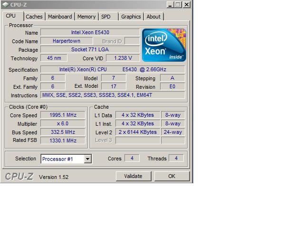The image size is (304, 243).
Task: Go to the About tab
Action: click(x=153, y=17)
